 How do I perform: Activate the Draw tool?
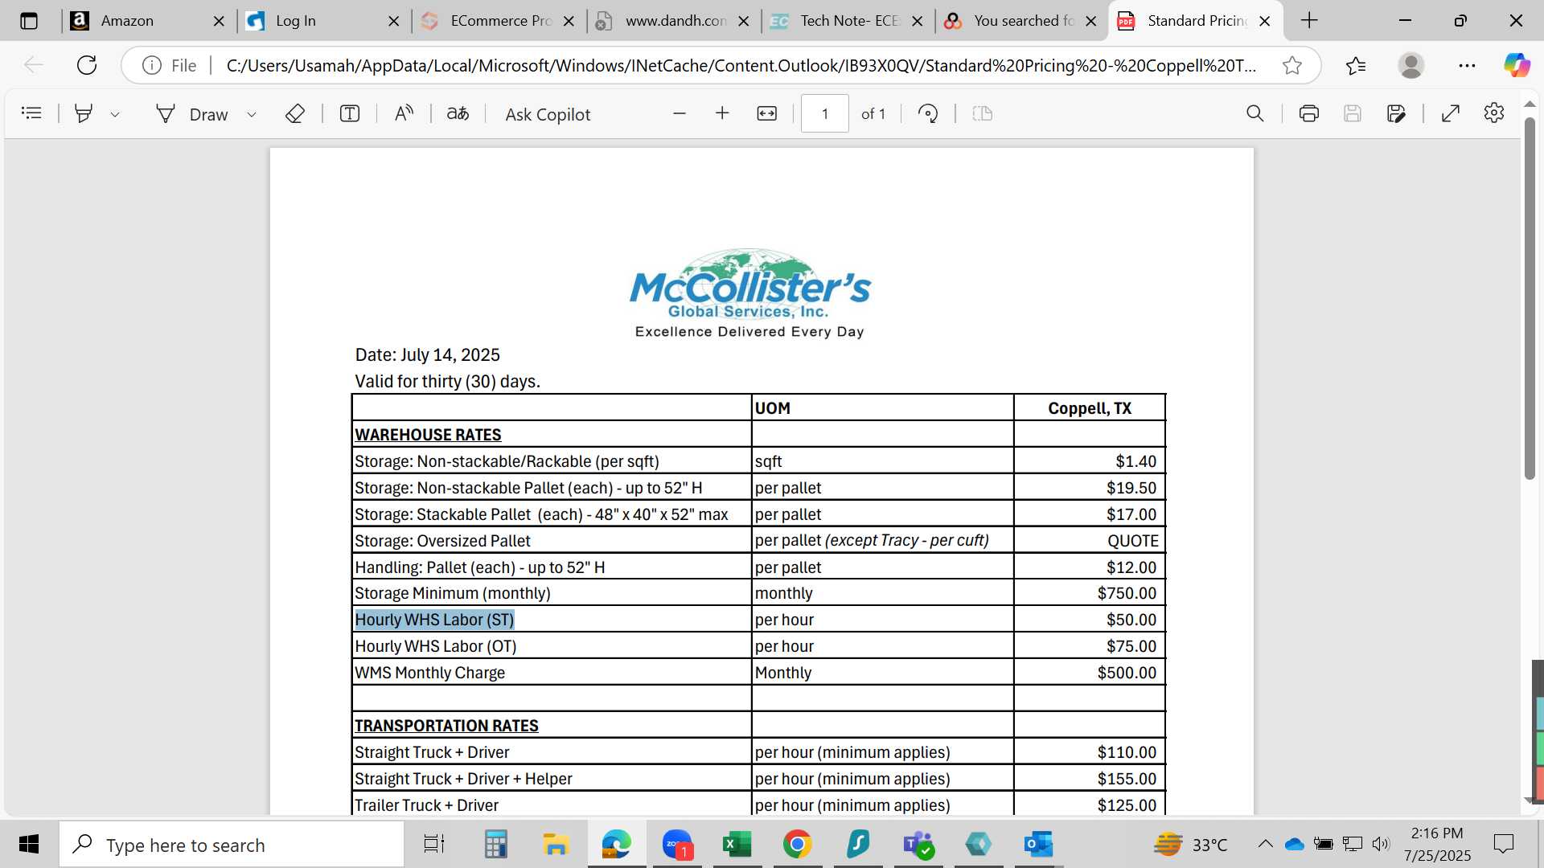pyautogui.click(x=192, y=114)
